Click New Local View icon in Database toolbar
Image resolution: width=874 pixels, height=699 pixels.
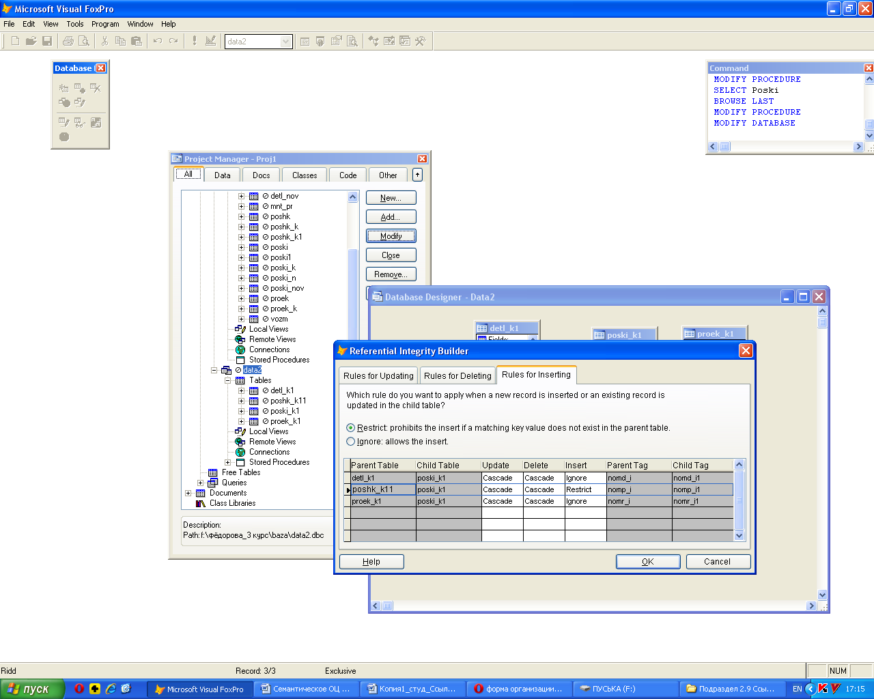click(80, 102)
